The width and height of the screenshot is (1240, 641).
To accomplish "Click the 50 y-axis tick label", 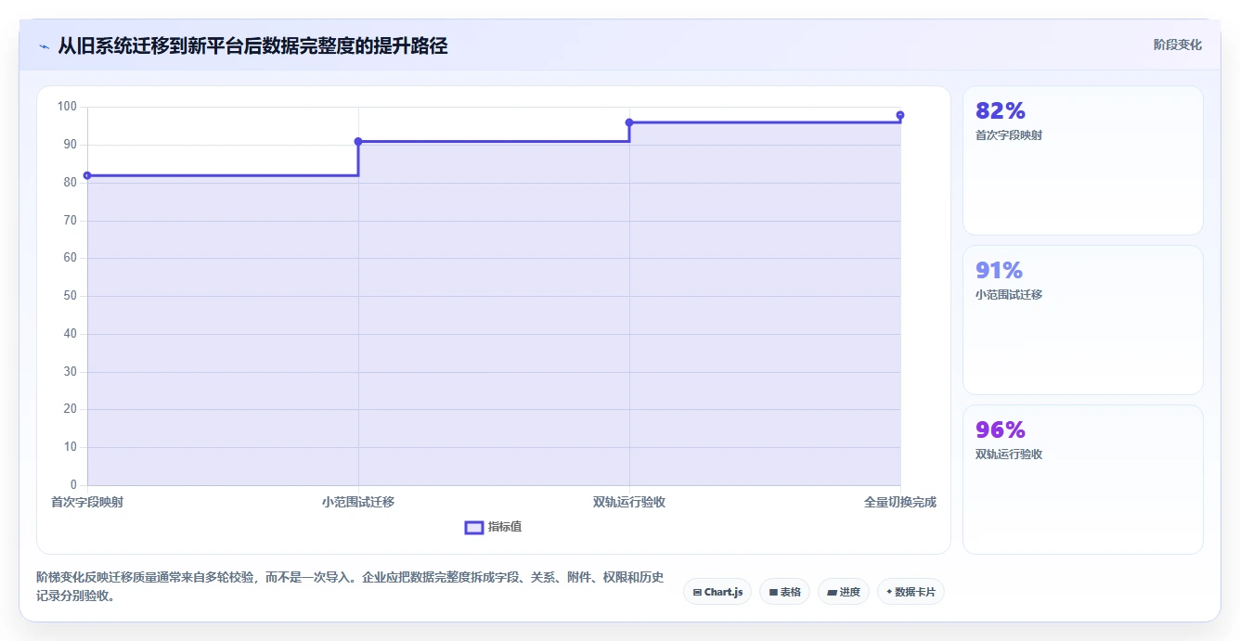I will (71, 296).
